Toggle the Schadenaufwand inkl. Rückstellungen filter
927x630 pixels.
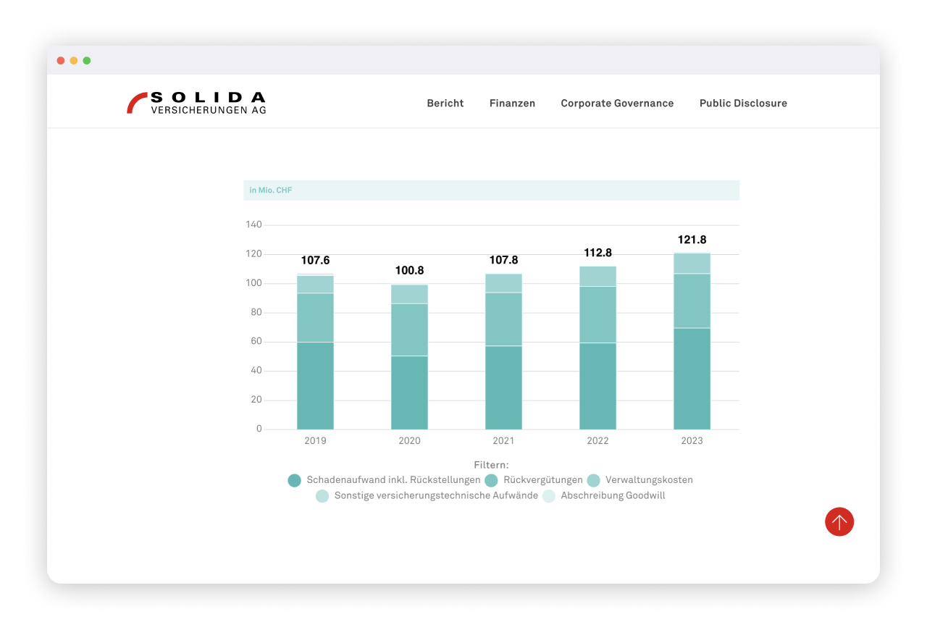coord(385,480)
